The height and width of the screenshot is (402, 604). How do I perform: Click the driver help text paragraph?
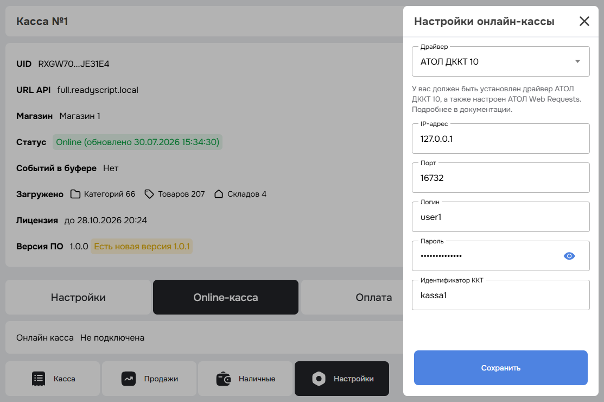tap(497, 99)
